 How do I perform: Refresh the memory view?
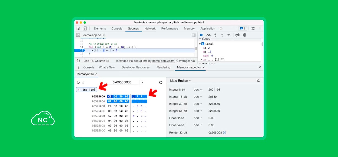[161, 82]
